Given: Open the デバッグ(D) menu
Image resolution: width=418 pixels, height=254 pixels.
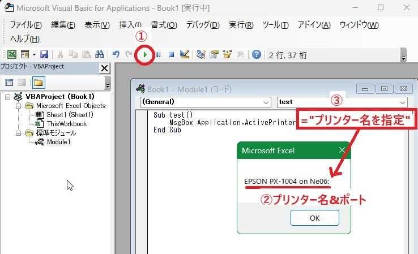Looking at the screenshot, I should (202, 25).
